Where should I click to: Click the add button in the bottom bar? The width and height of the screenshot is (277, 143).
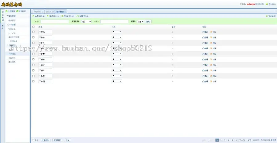pyautogui.click(x=67, y=140)
